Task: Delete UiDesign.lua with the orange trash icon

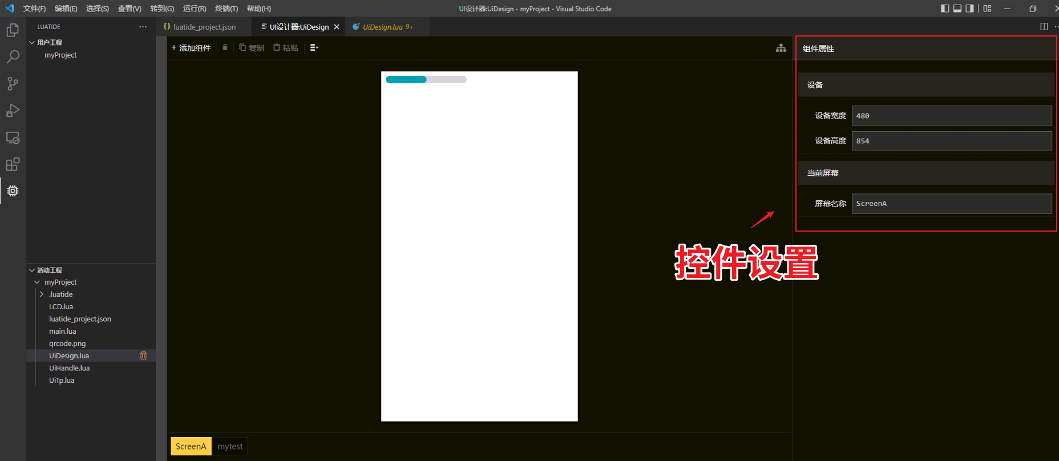Action: click(143, 355)
